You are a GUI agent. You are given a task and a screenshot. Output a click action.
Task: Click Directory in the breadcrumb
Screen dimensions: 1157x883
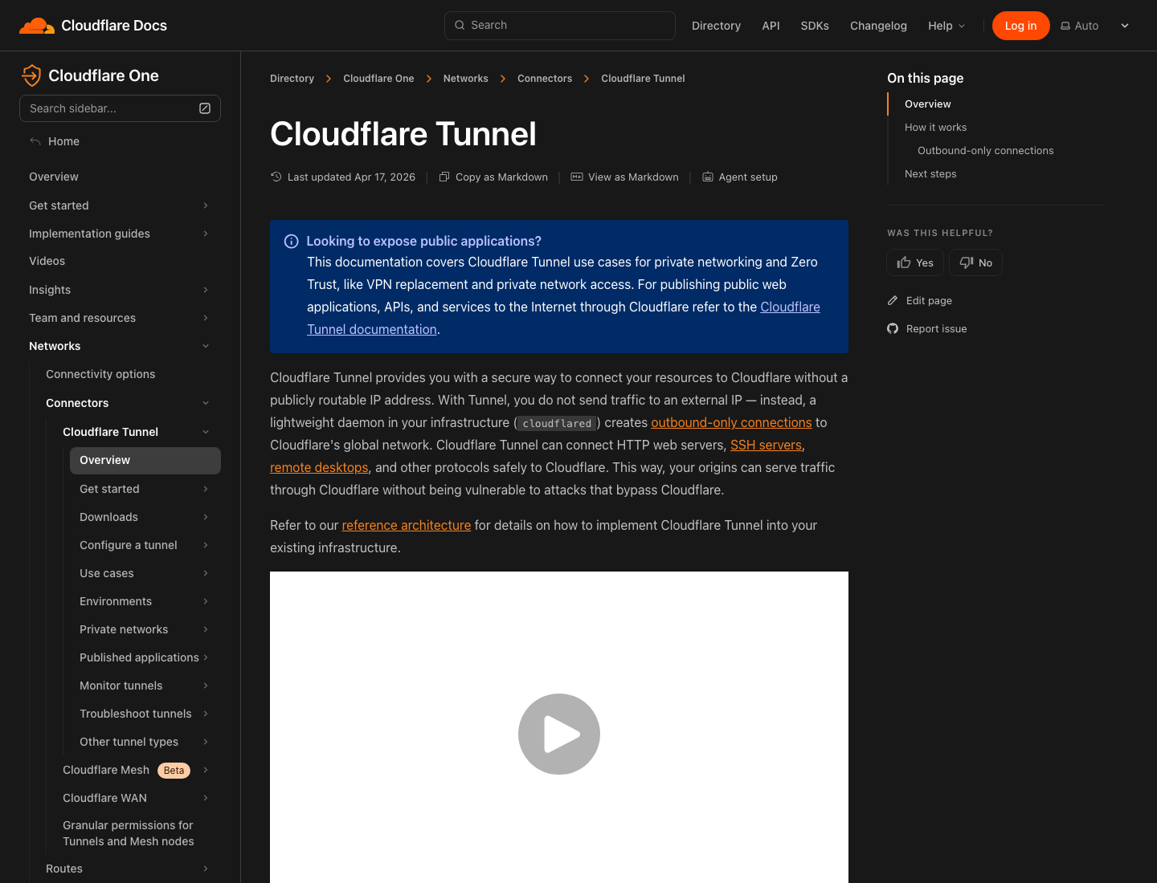(x=292, y=79)
